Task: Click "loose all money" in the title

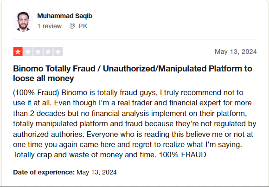Action: coord(44,78)
